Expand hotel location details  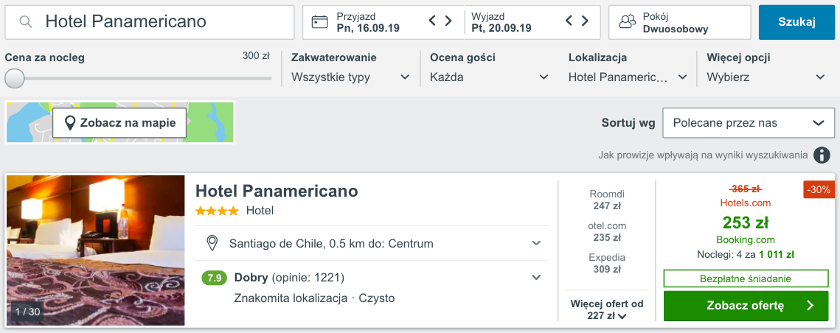tap(536, 243)
